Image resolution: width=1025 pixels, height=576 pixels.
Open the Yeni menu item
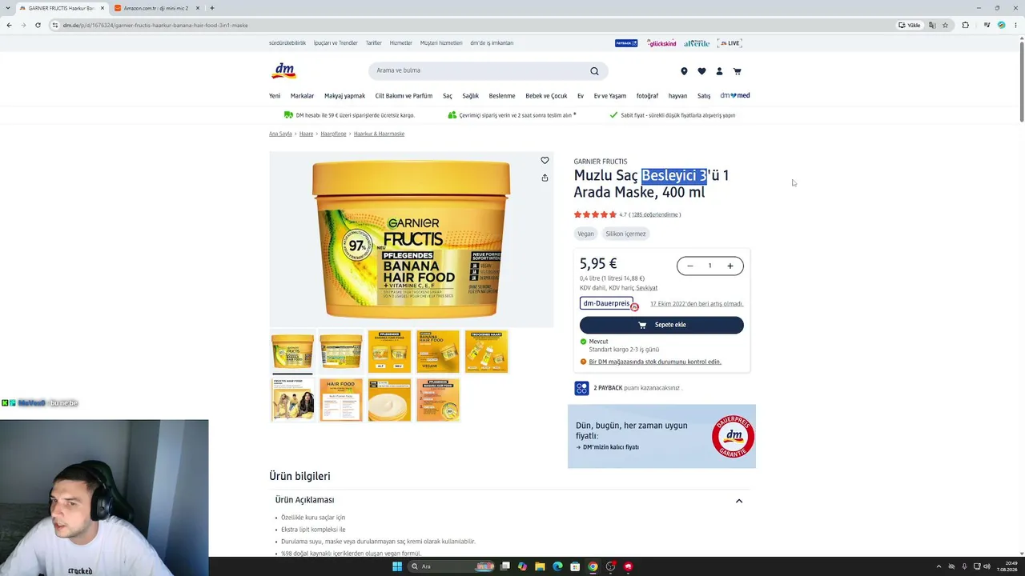point(275,96)
